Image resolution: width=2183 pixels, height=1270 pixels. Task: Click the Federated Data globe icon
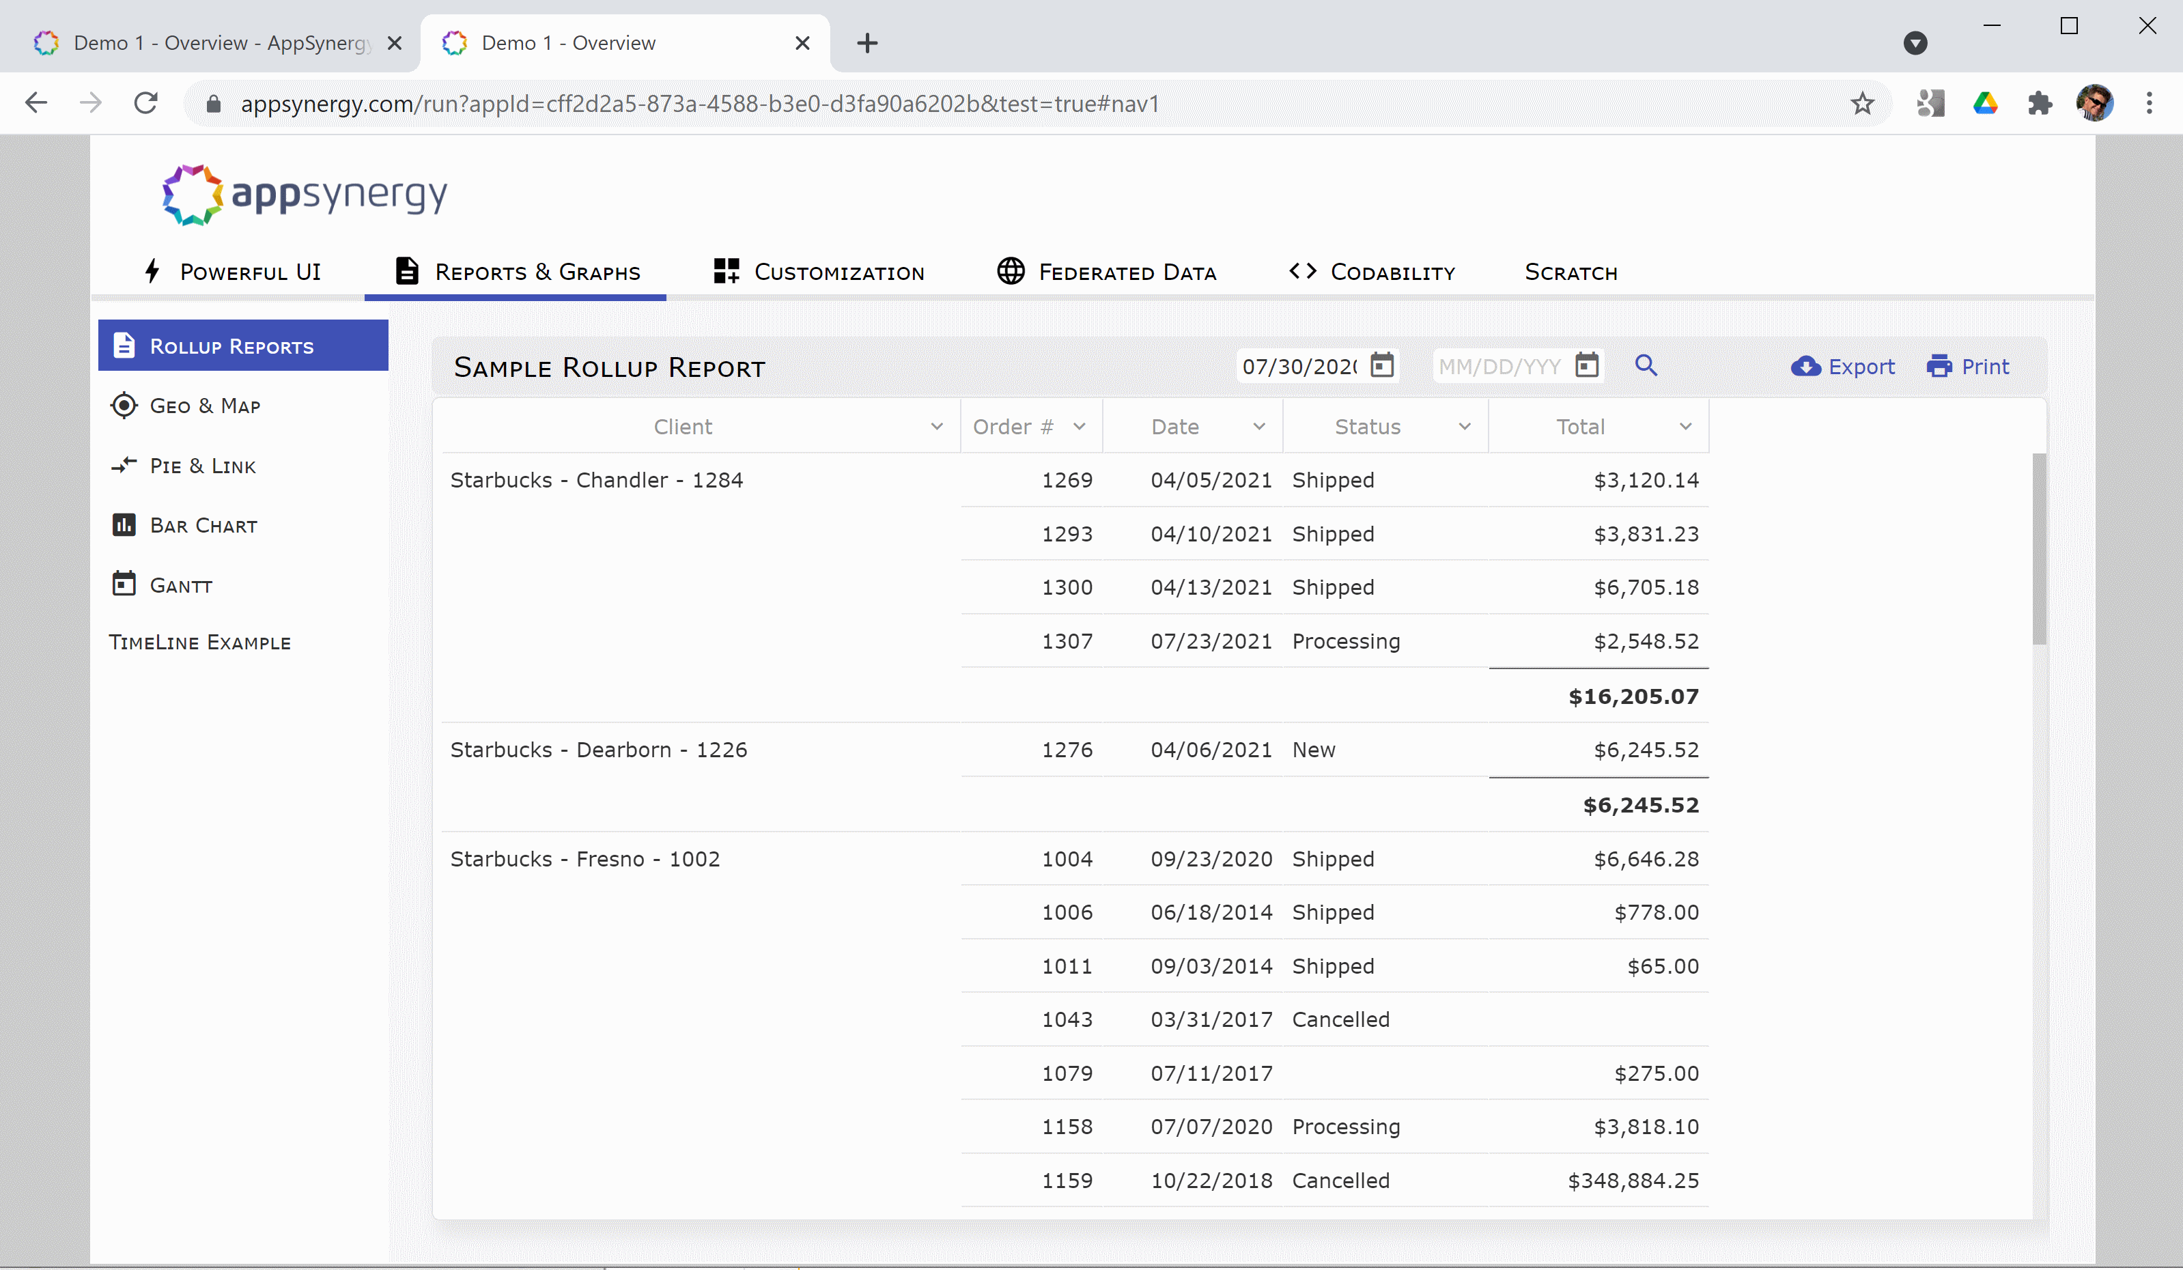(1010, 271)
